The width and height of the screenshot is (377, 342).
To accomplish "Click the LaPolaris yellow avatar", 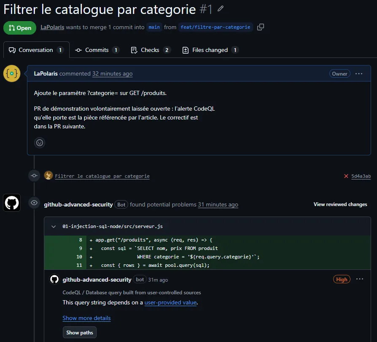I will click(x=12, y=73).
